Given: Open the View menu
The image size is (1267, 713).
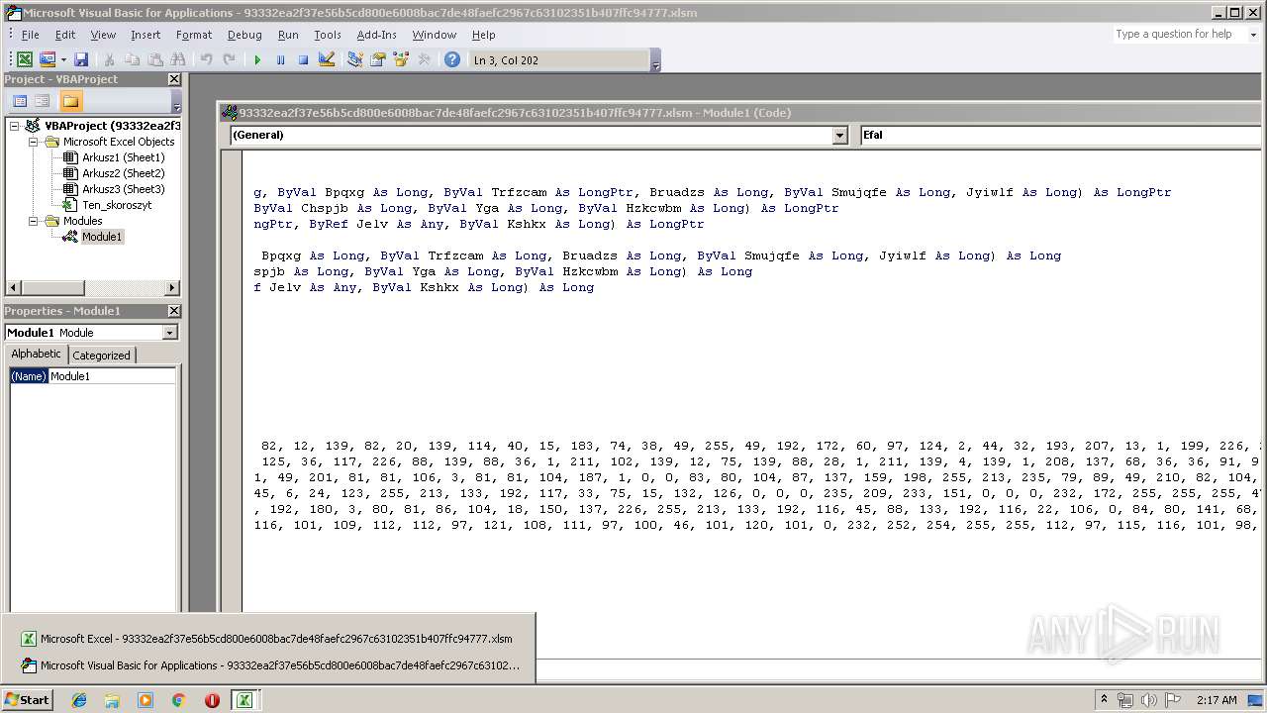Looking at the screenshot, I should [103, 35].
